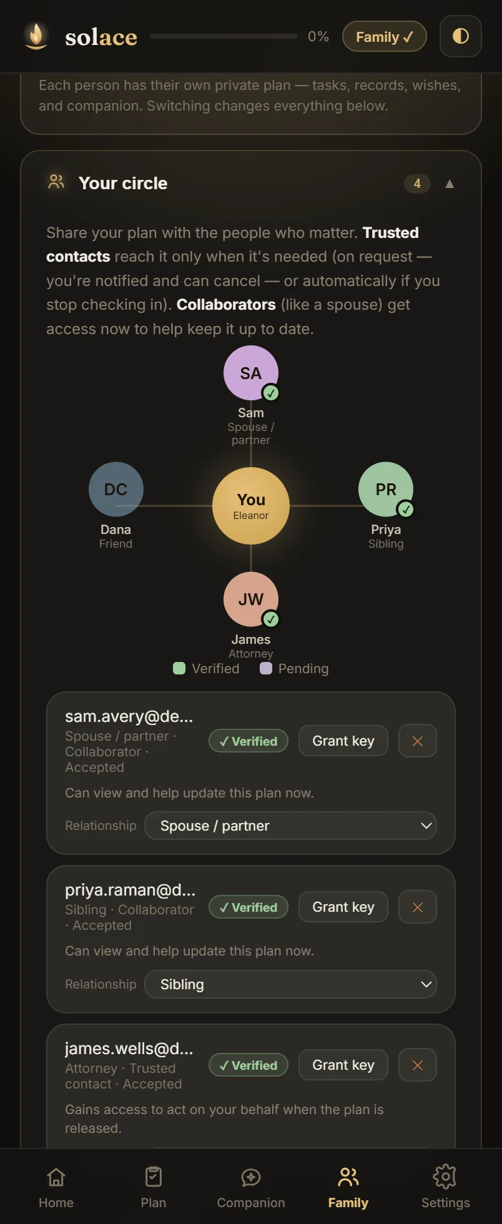Image resolution: width=502 pixels, height=1224 pixels.
Task: Grant key to priya.raman
Action: coord(343,907)
